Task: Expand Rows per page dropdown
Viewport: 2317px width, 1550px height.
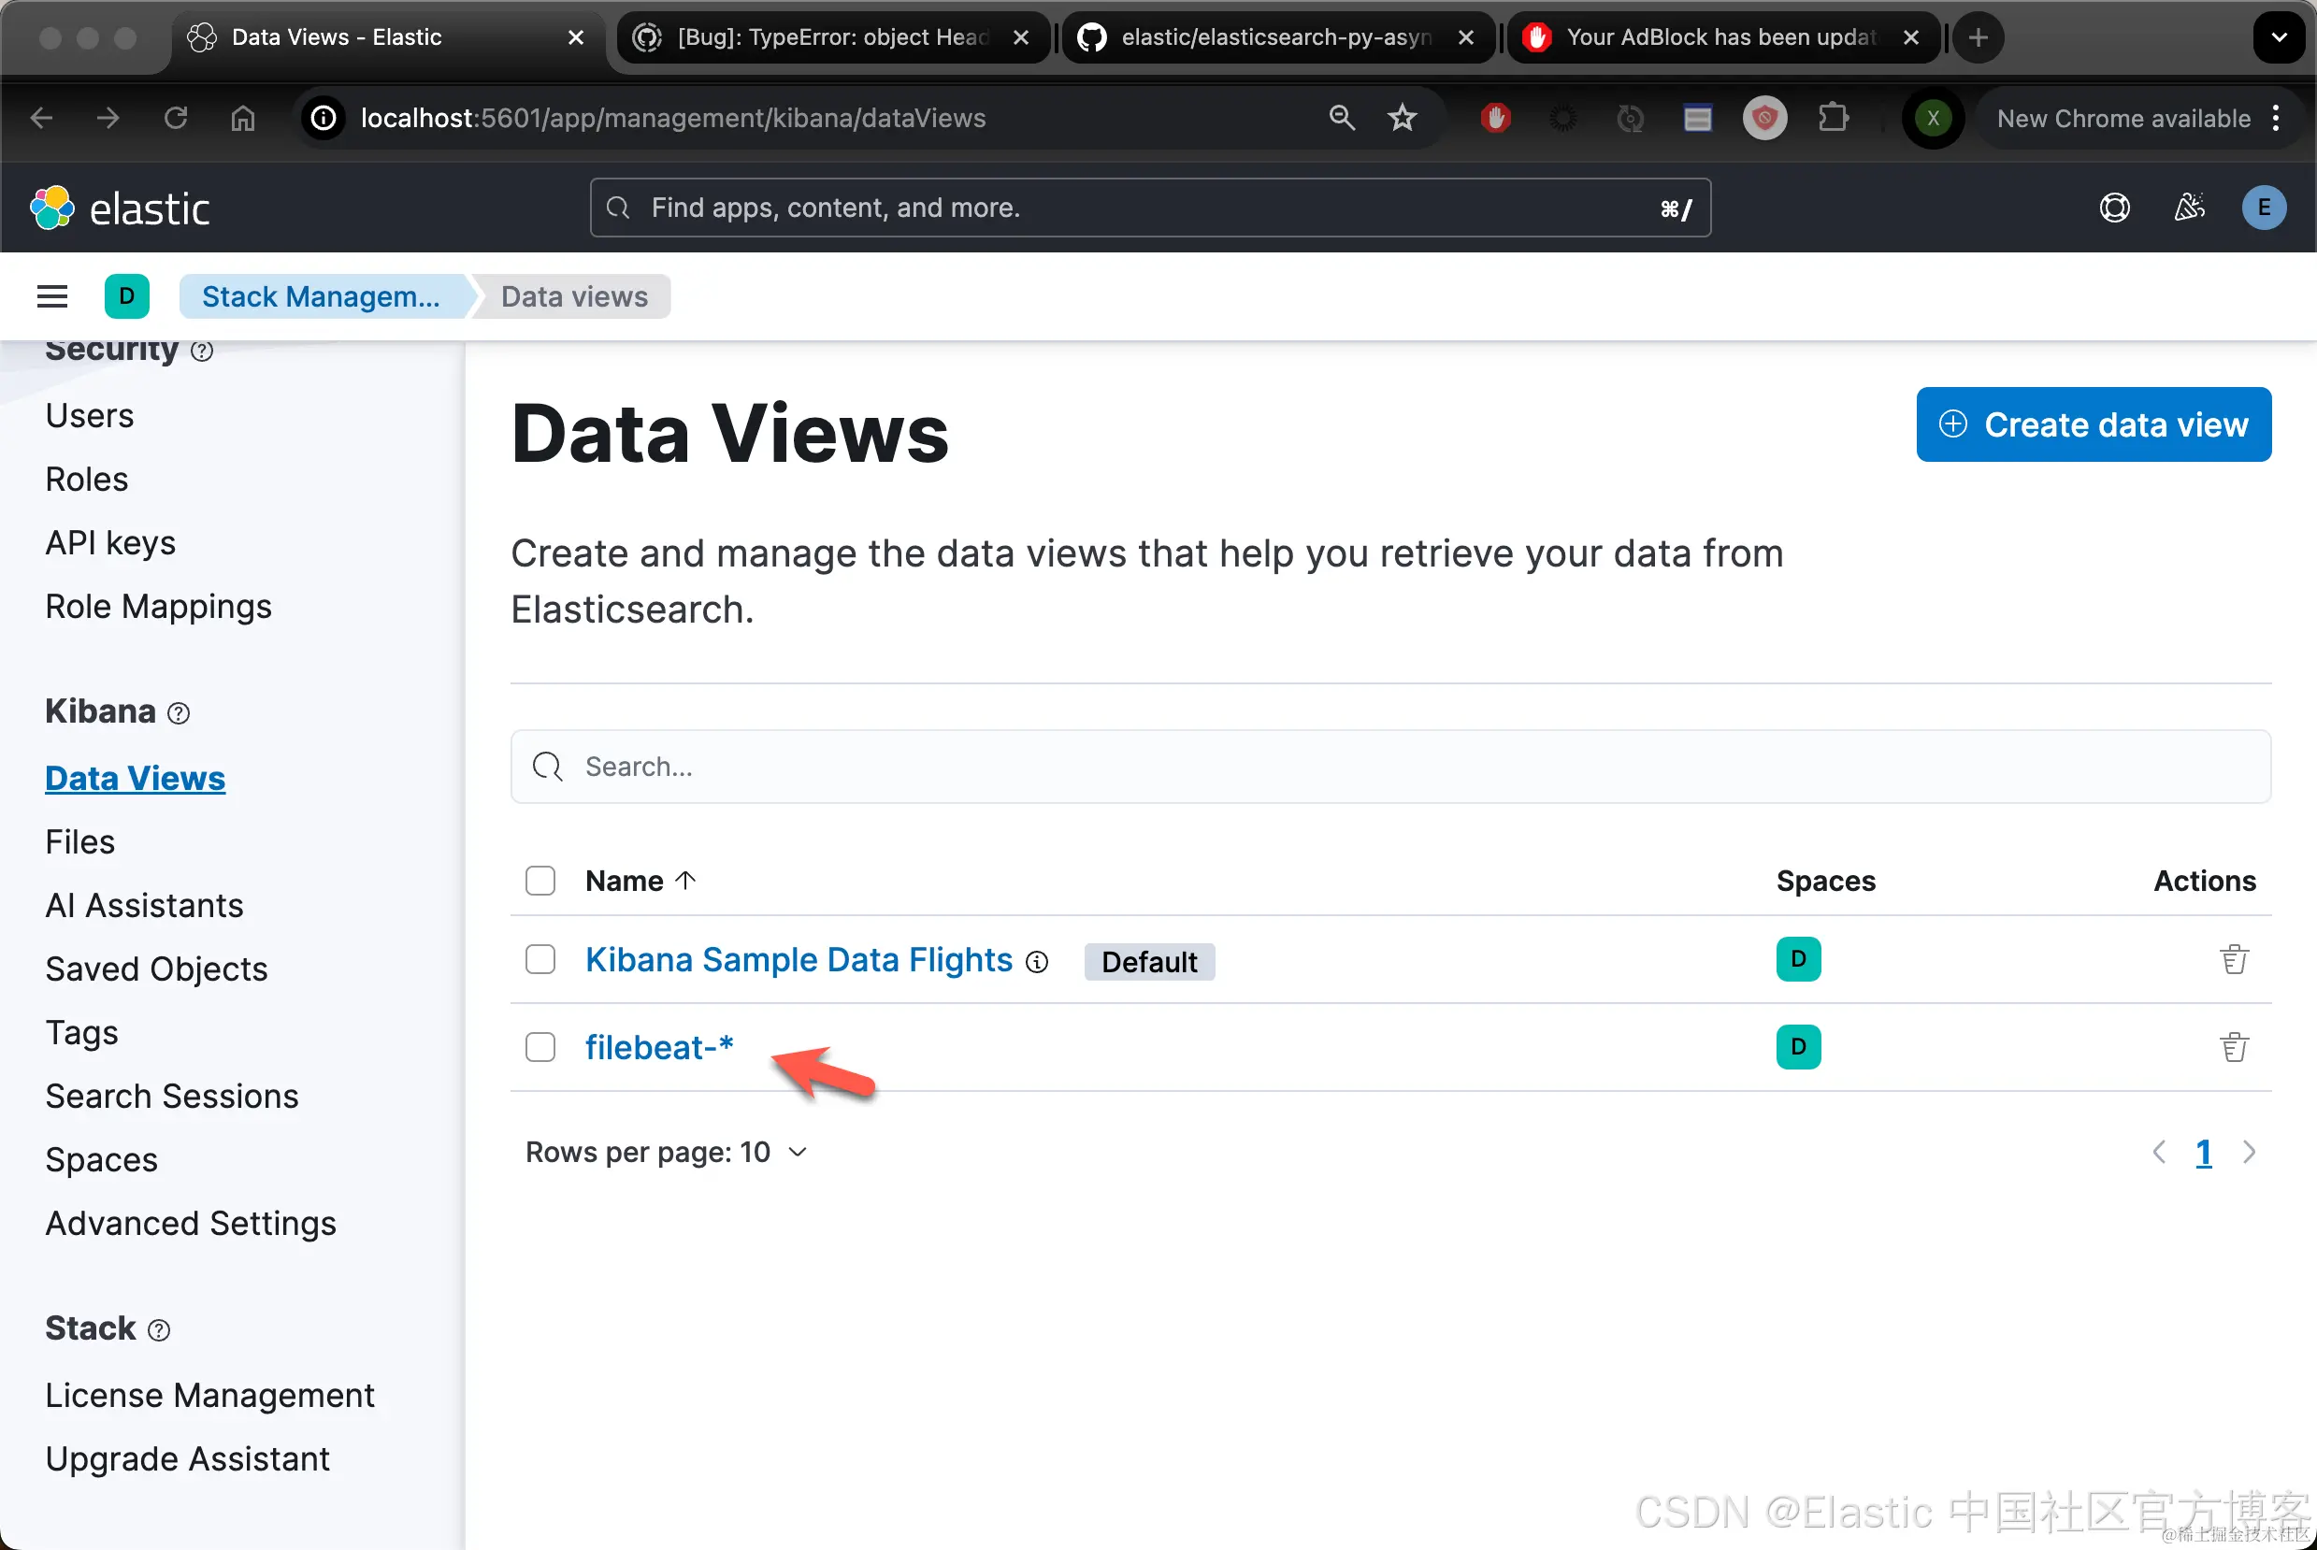Action: [667, 1152]
